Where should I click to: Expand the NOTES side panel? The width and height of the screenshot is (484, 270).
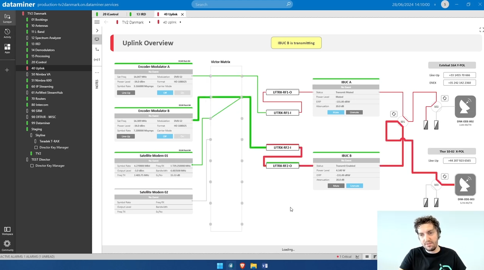pos(97,84)
